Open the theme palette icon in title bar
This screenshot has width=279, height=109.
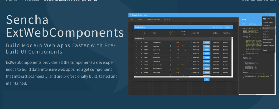coord(270,15)
